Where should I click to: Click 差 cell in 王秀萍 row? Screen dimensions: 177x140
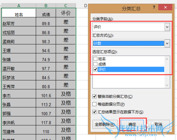coord(65,85)
